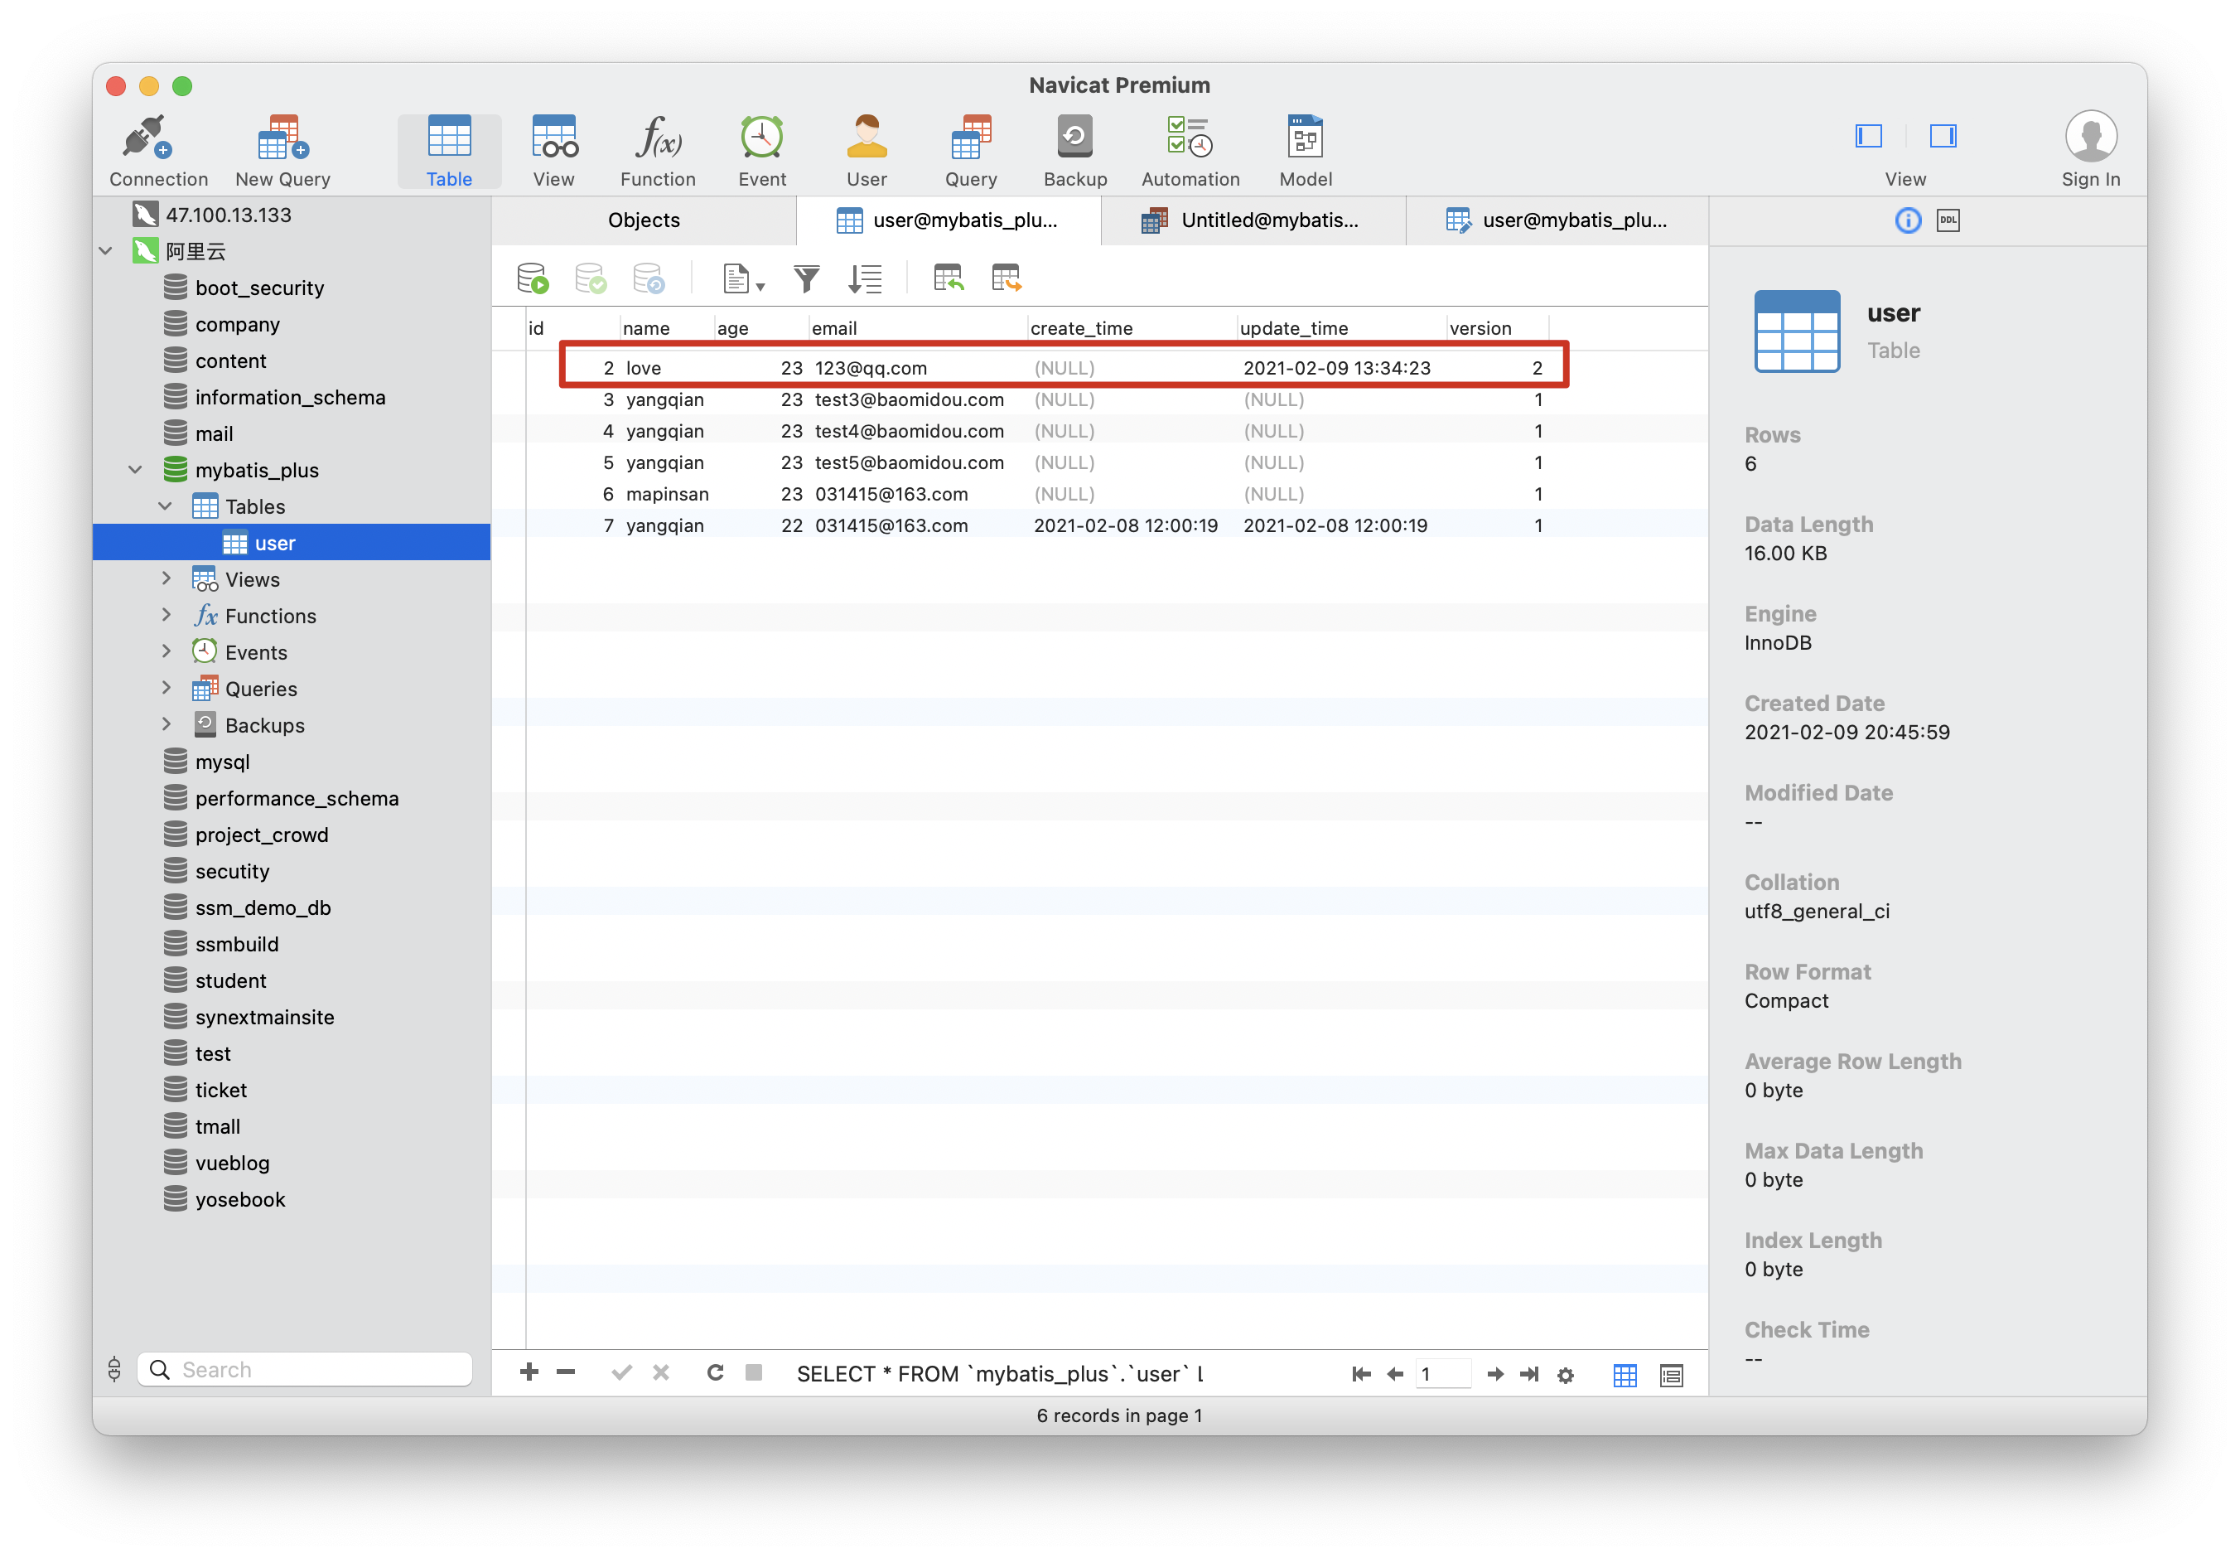This screenshot has height=1558, width=2240.
Task: Click the Sign In button
Action: (x=2090, y=148)
